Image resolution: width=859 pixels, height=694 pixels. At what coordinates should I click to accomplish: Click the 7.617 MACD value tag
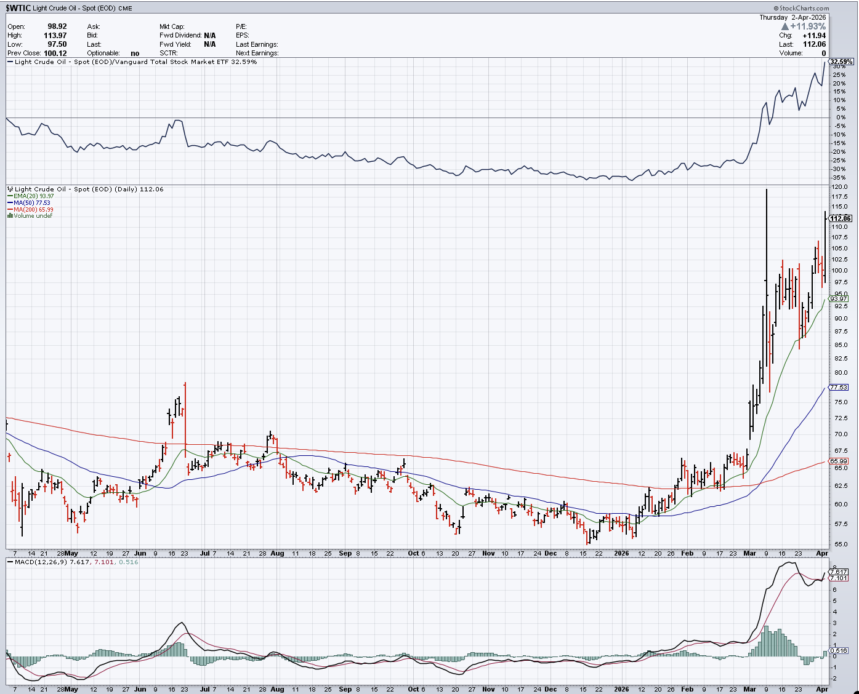[839, 572]
